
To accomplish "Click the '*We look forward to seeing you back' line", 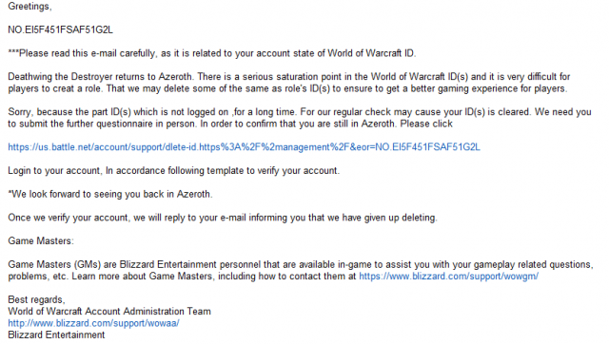I will coord(110,194).
